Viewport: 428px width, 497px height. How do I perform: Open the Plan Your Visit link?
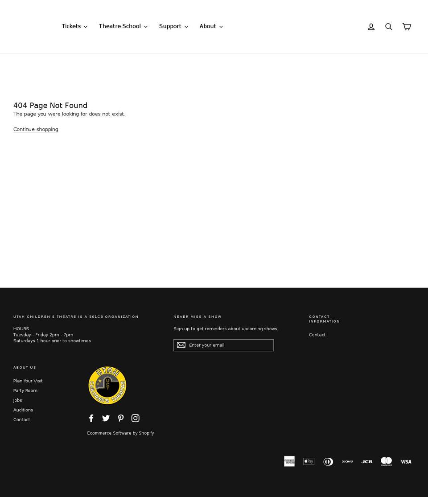28,381
